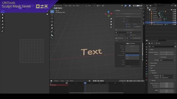
Task: Choose the Move tool in viewport toolbar
Action: tap(52, 18)
